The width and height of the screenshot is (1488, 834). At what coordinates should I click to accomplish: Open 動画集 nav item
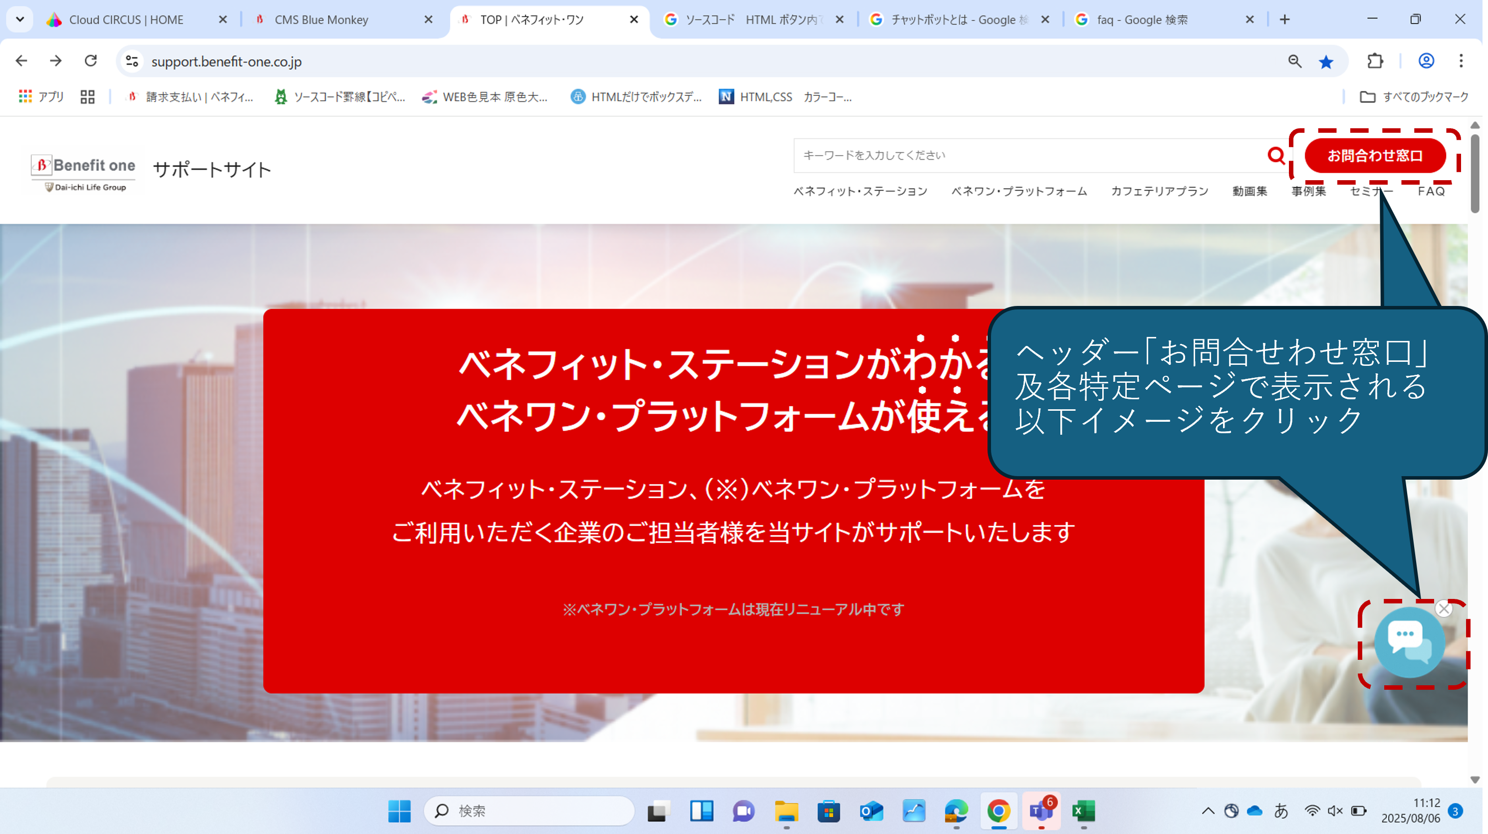point(1249,191)
